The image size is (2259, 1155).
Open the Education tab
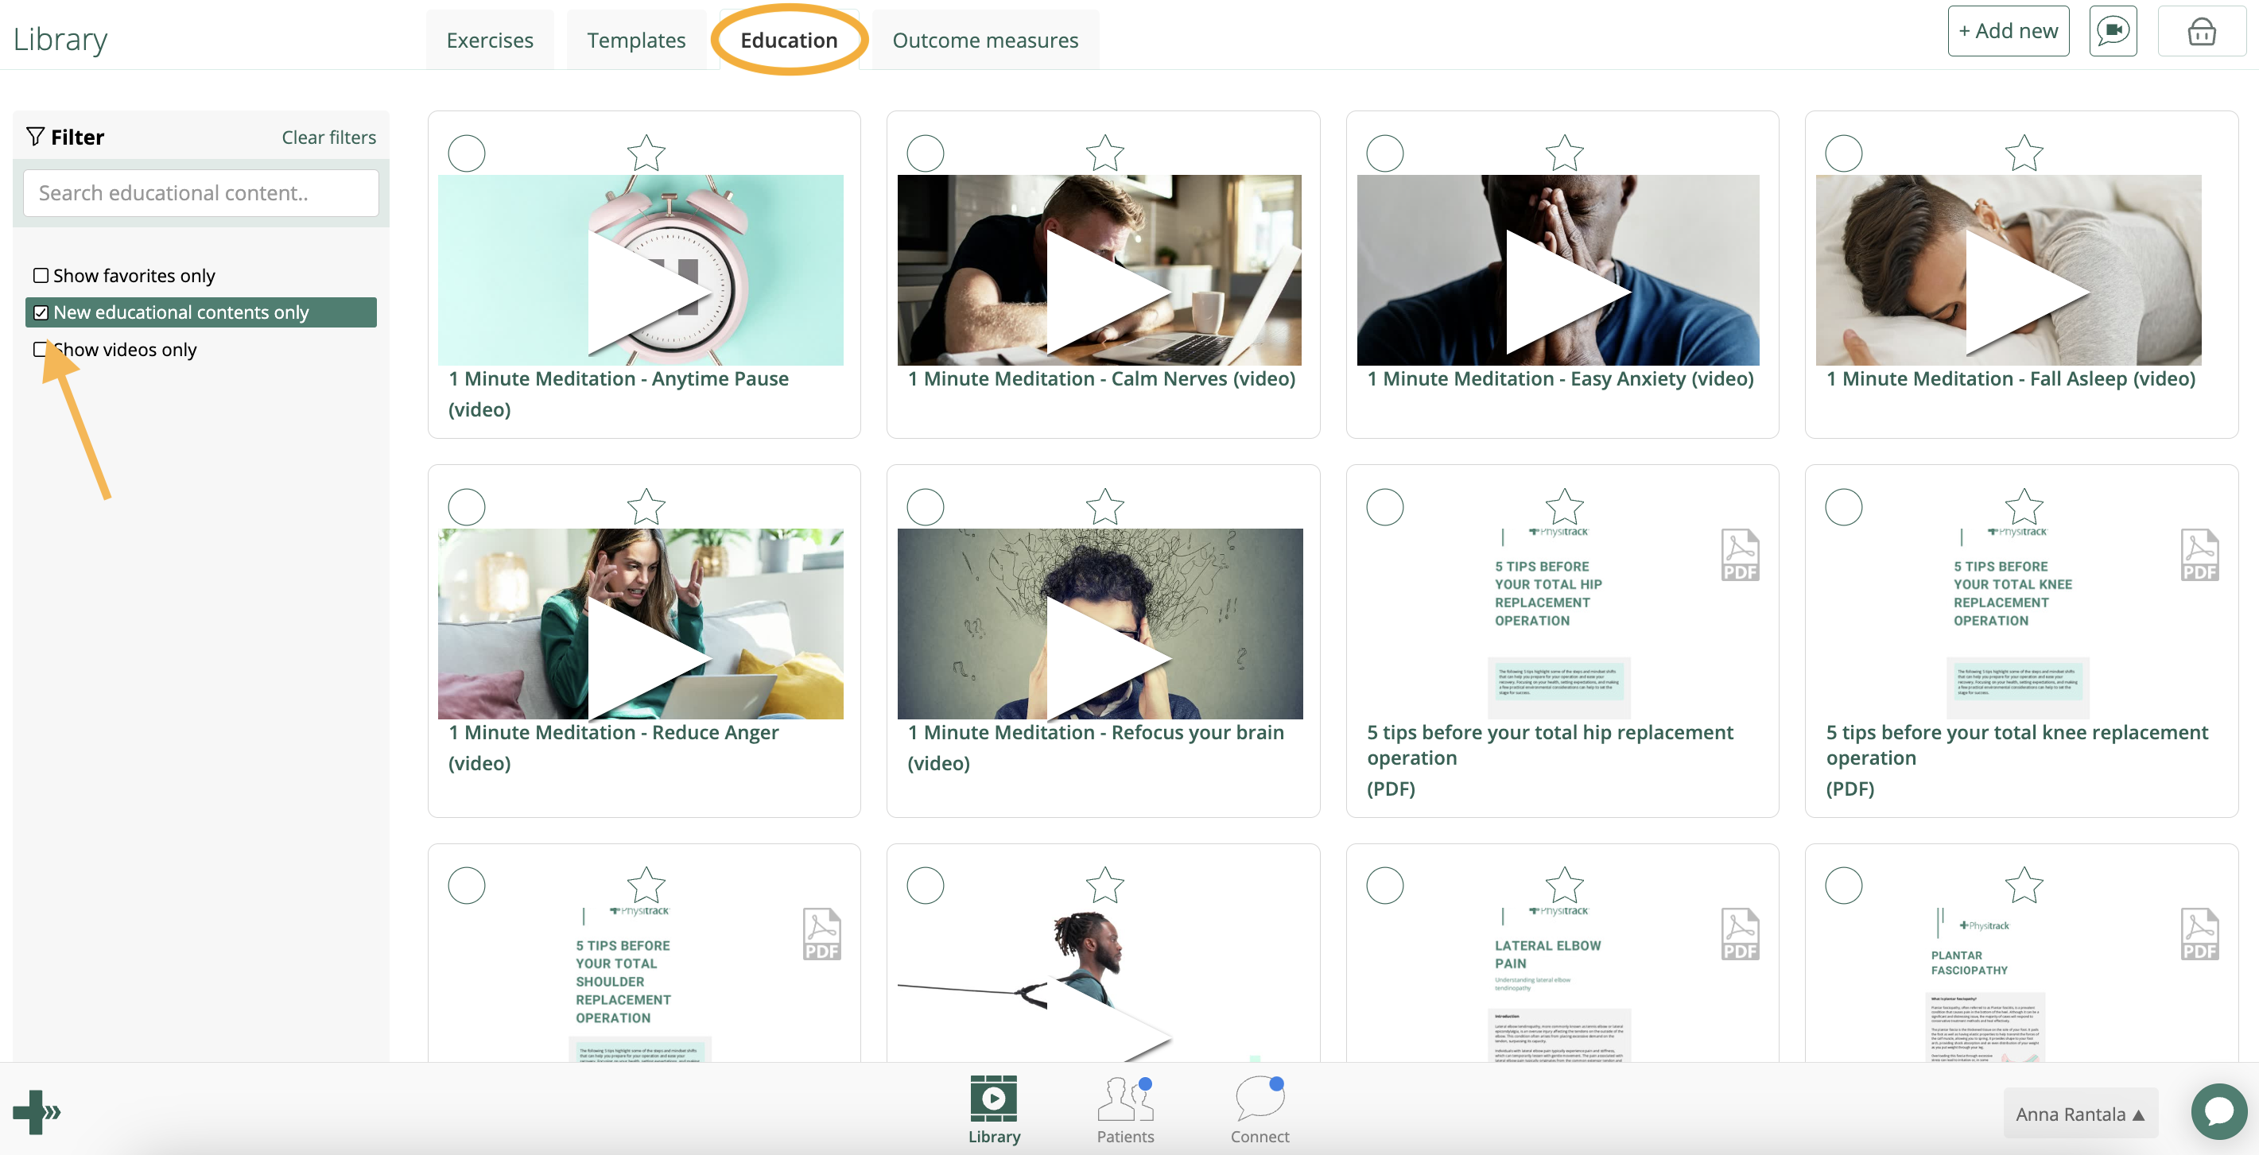click(x=788, y=41)
